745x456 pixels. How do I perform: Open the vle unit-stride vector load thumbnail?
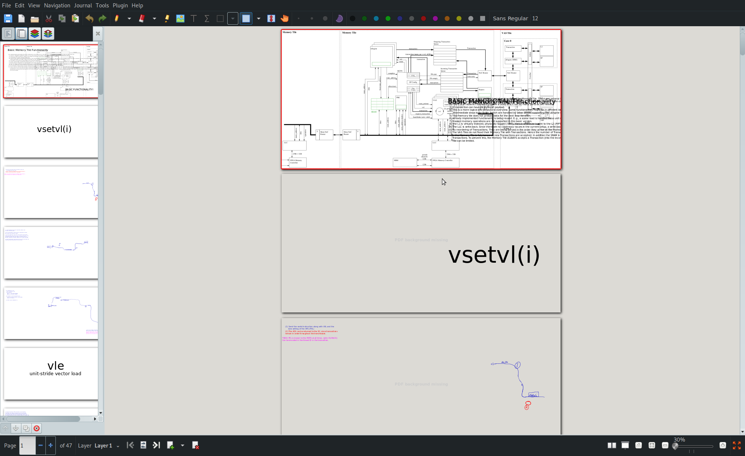click(x=51, y=373)
